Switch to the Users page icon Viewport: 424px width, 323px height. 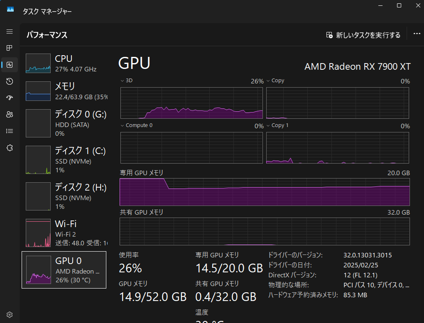(10, 115)
